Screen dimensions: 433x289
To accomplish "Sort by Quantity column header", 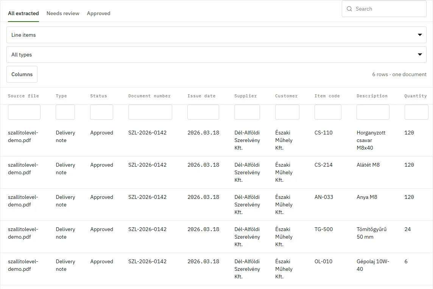I will [x=416, y=96].
